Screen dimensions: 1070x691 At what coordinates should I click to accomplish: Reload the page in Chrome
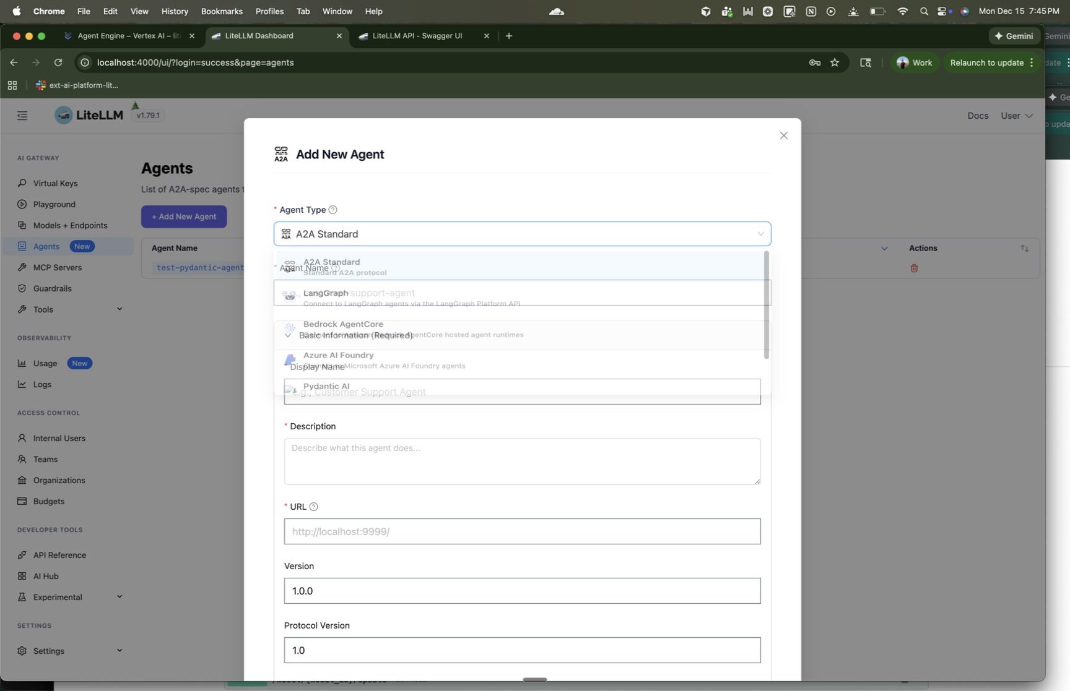(58, 62)
